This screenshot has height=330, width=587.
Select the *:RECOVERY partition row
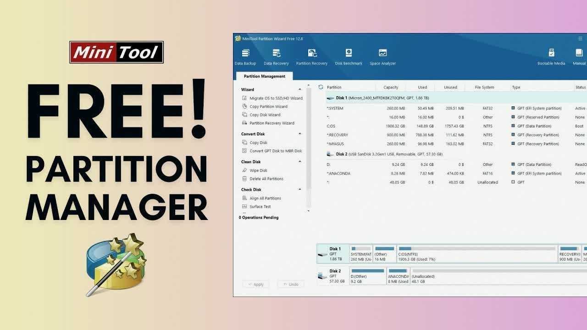tap(456, 135)
